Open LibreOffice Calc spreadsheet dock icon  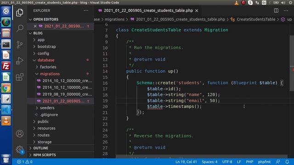click(x=6, y=77)
